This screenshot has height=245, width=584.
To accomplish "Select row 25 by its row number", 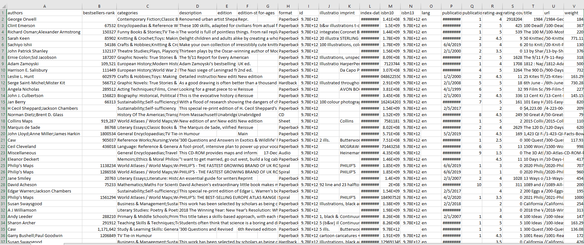I will click(3, 165).
